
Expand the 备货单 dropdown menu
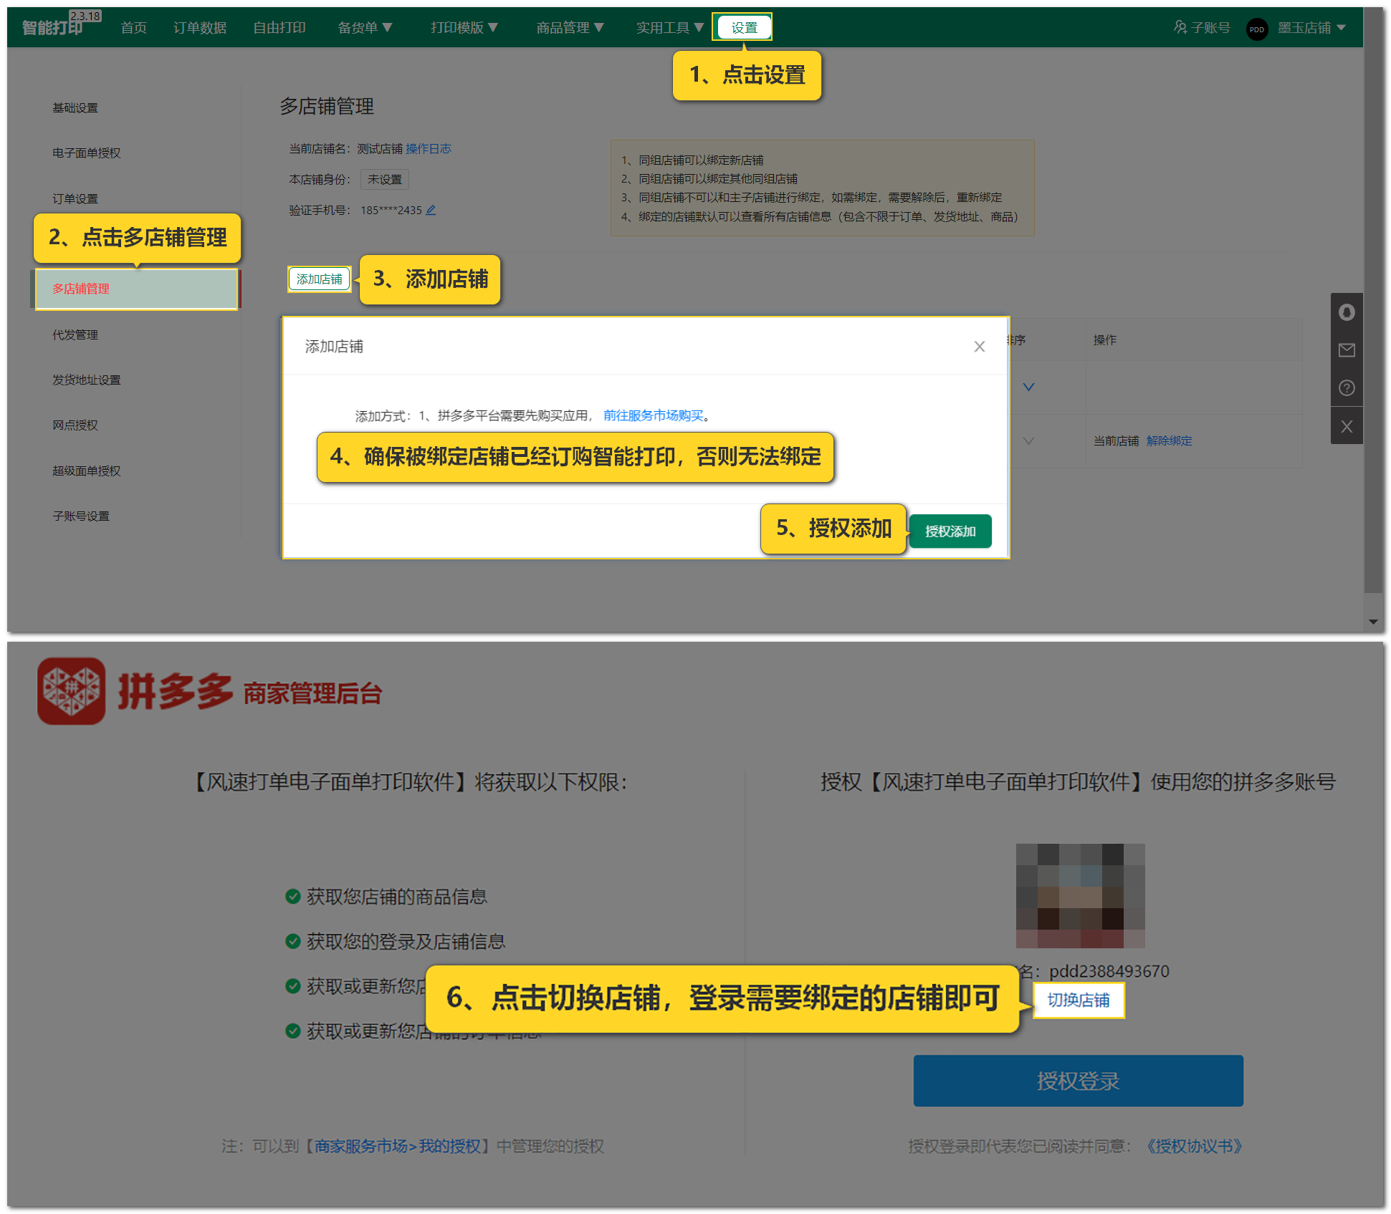pos(365,28)
